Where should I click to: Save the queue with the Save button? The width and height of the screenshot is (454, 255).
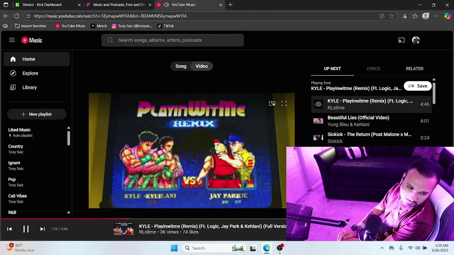[418, 86]
